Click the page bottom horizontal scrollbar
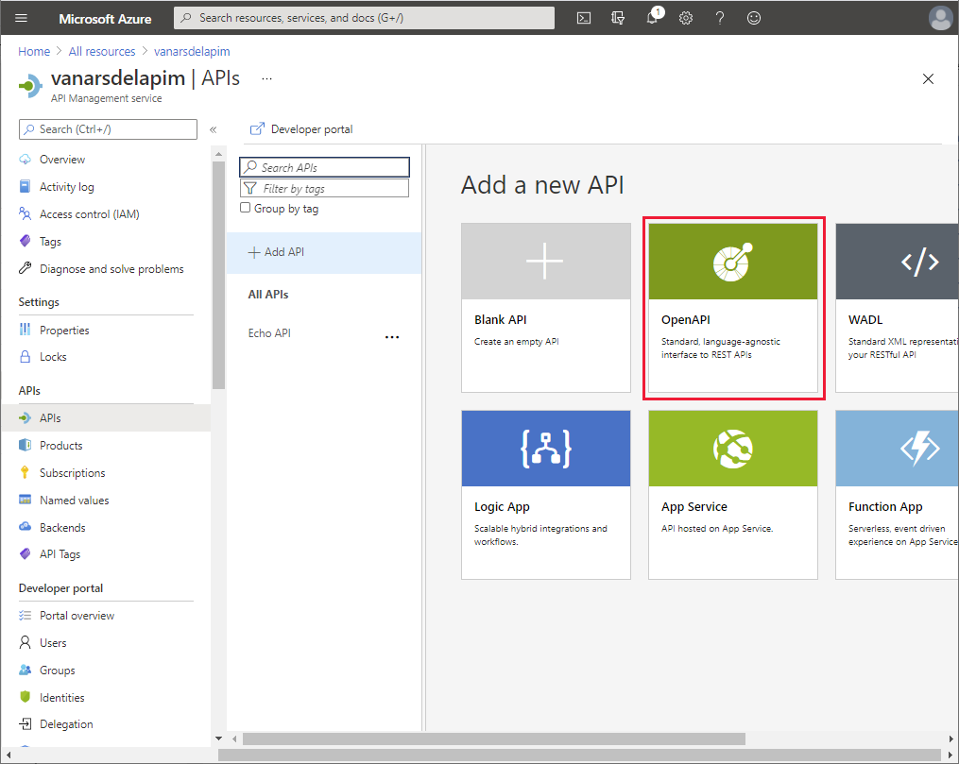Screen dimensions: 959x764 click(x=579, y=755)
